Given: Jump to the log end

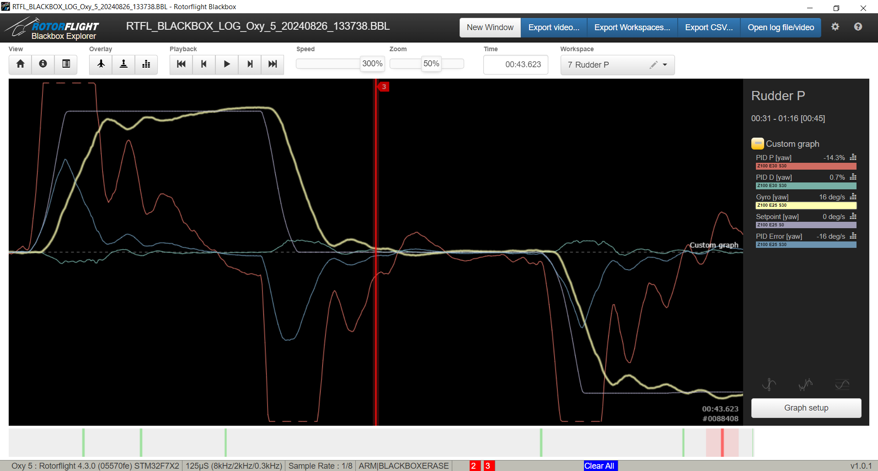Looking at the screenshot, I should pos(273,64).
